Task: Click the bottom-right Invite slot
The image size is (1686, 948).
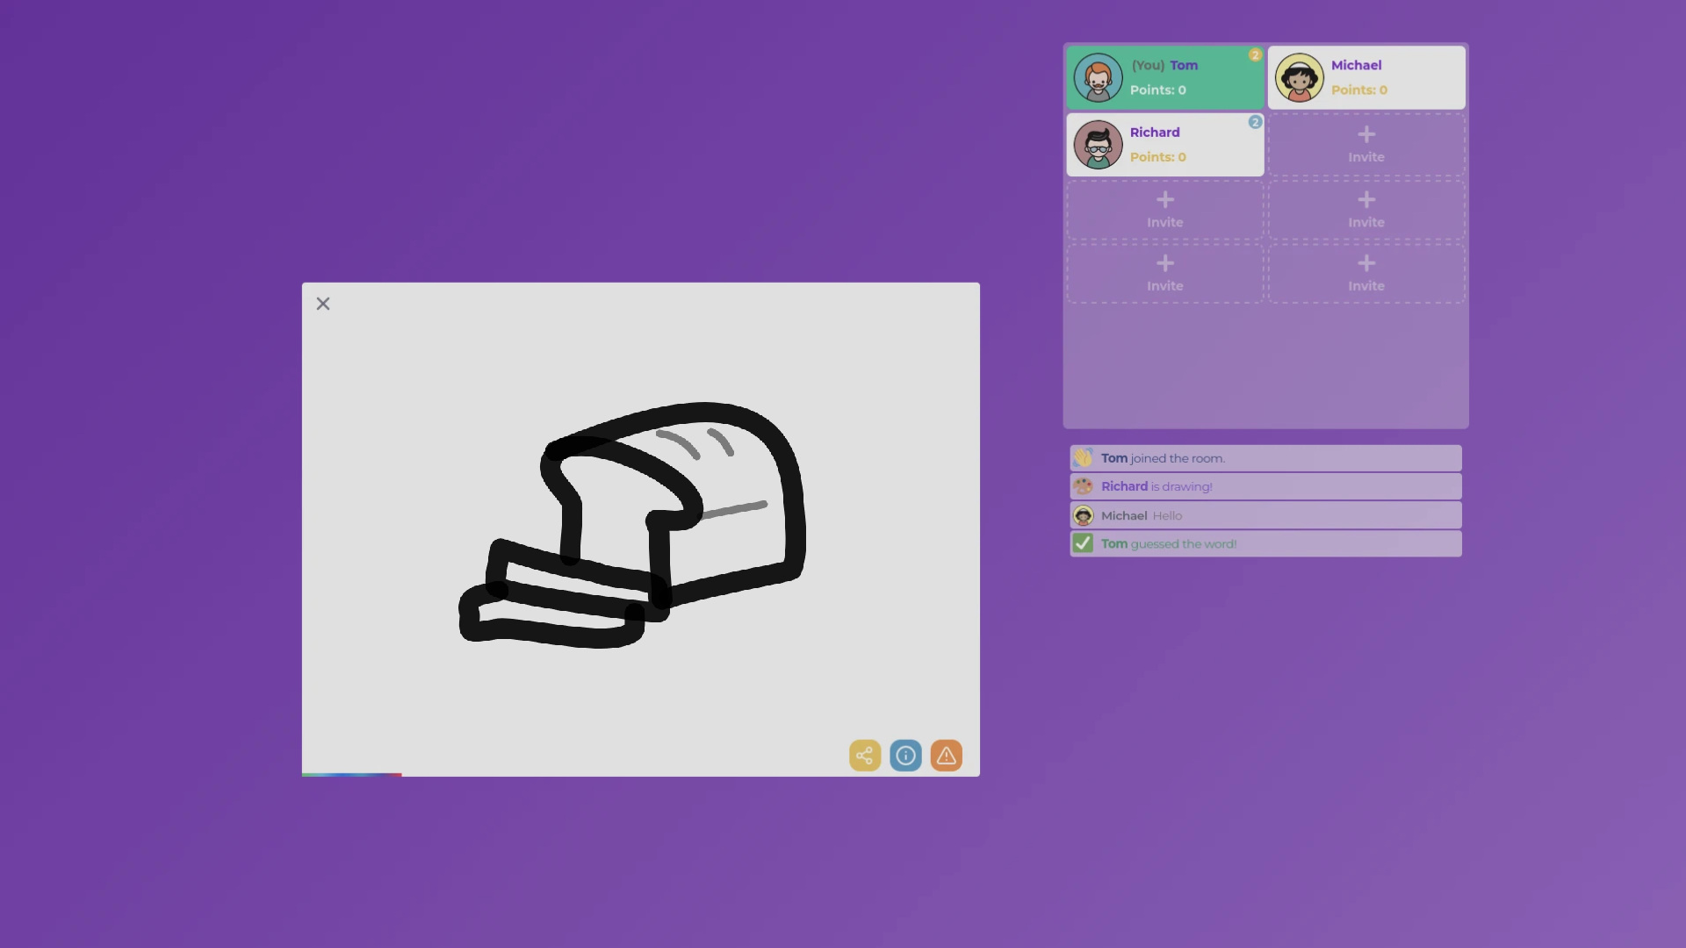Action: click(1366, 274)
